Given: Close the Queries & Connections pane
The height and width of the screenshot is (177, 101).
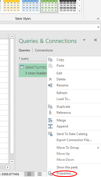Looking at the screenshot, I should [x=96, y=40].
